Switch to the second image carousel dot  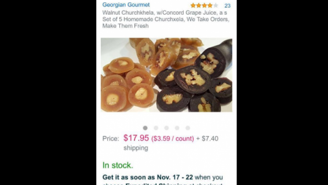click(x=156, y=128)
